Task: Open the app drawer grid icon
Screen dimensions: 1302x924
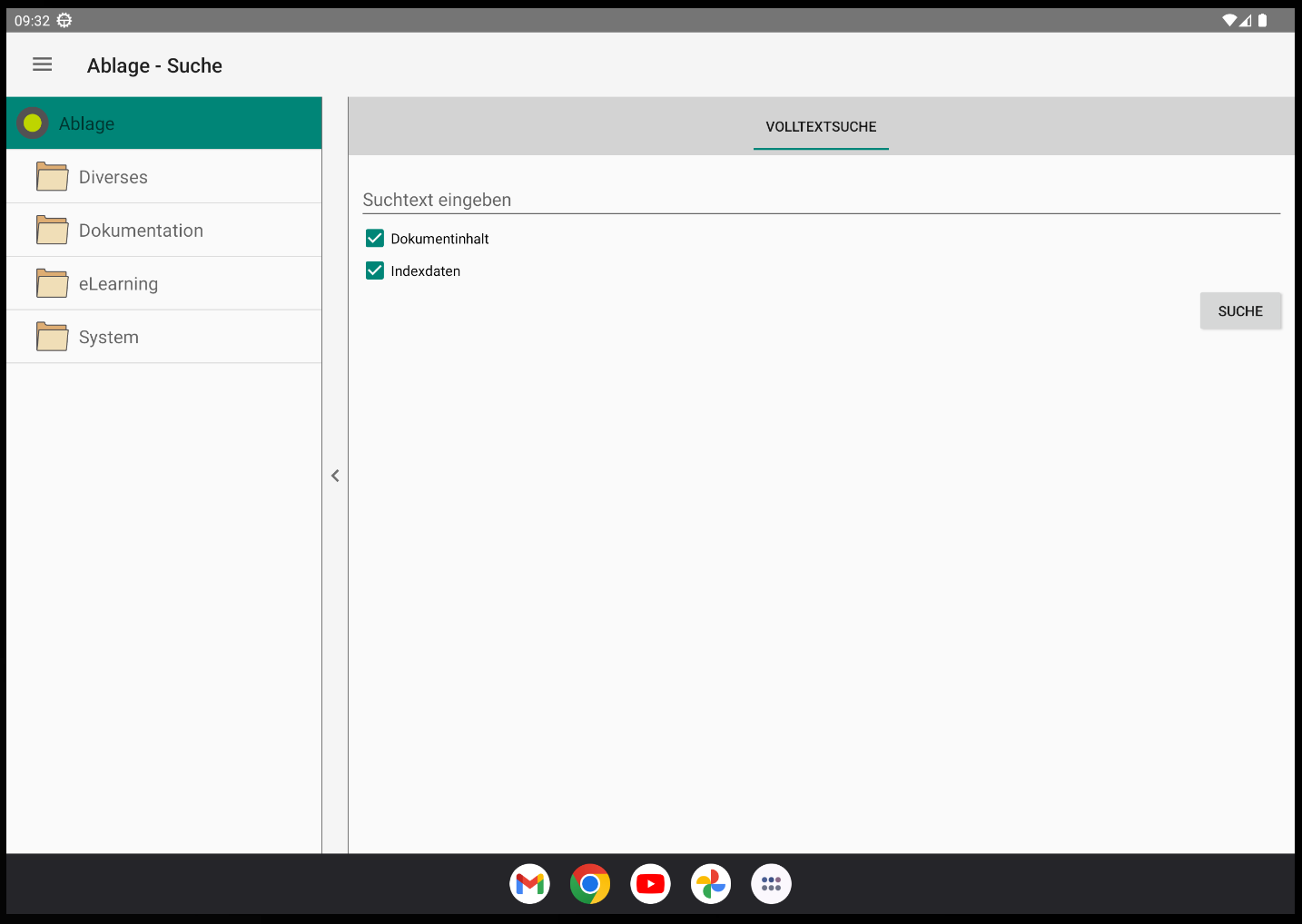Action: point(771,883)
